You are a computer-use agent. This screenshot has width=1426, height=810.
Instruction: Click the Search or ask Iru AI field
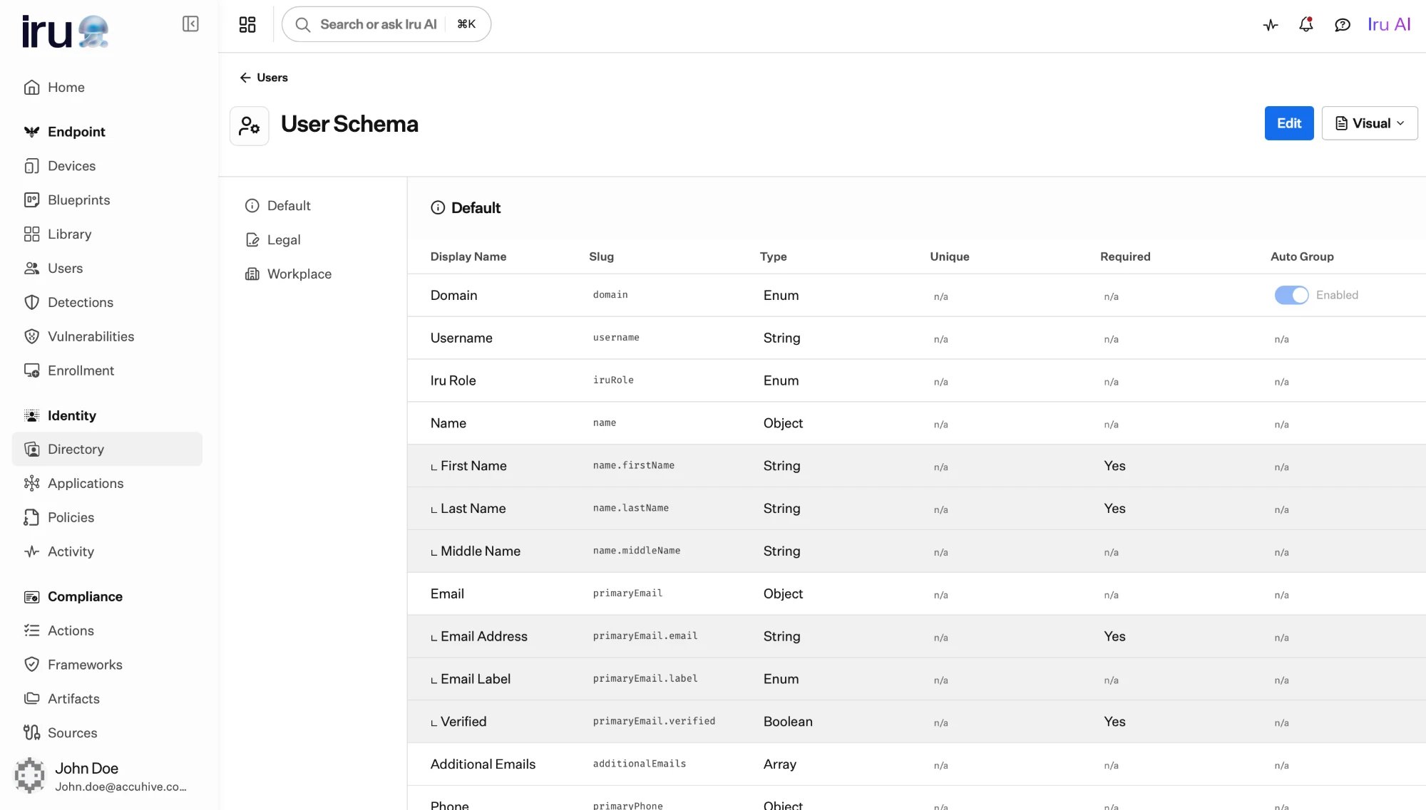pyautogui.click(x=386, y=24)
